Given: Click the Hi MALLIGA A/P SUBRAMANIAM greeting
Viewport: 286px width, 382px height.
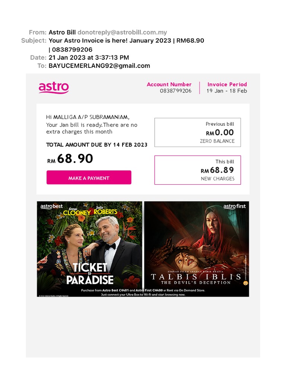Looking at the screenshot, I should [x=88, y=117].
